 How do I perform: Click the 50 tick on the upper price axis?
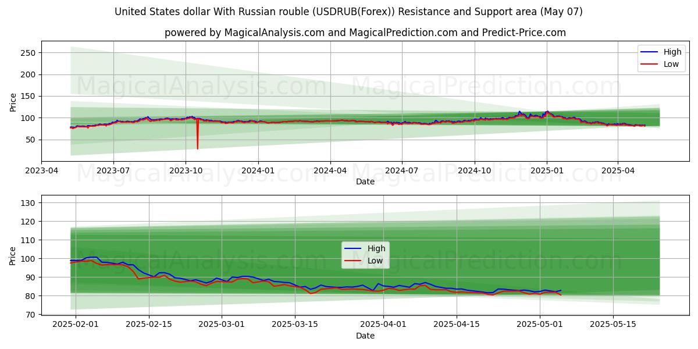(31, 140)
